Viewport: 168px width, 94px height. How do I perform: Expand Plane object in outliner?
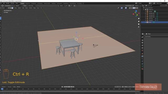tap(145, 22)
